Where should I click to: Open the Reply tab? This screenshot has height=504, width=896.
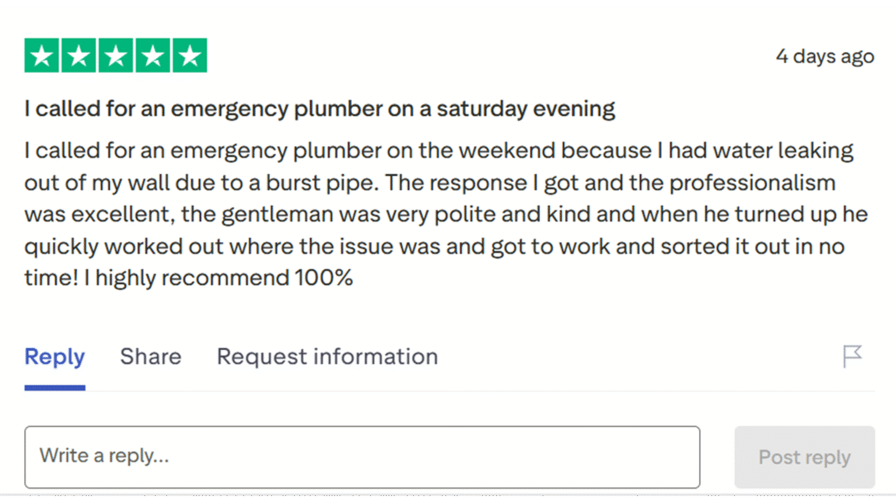(x=54, y=357)
